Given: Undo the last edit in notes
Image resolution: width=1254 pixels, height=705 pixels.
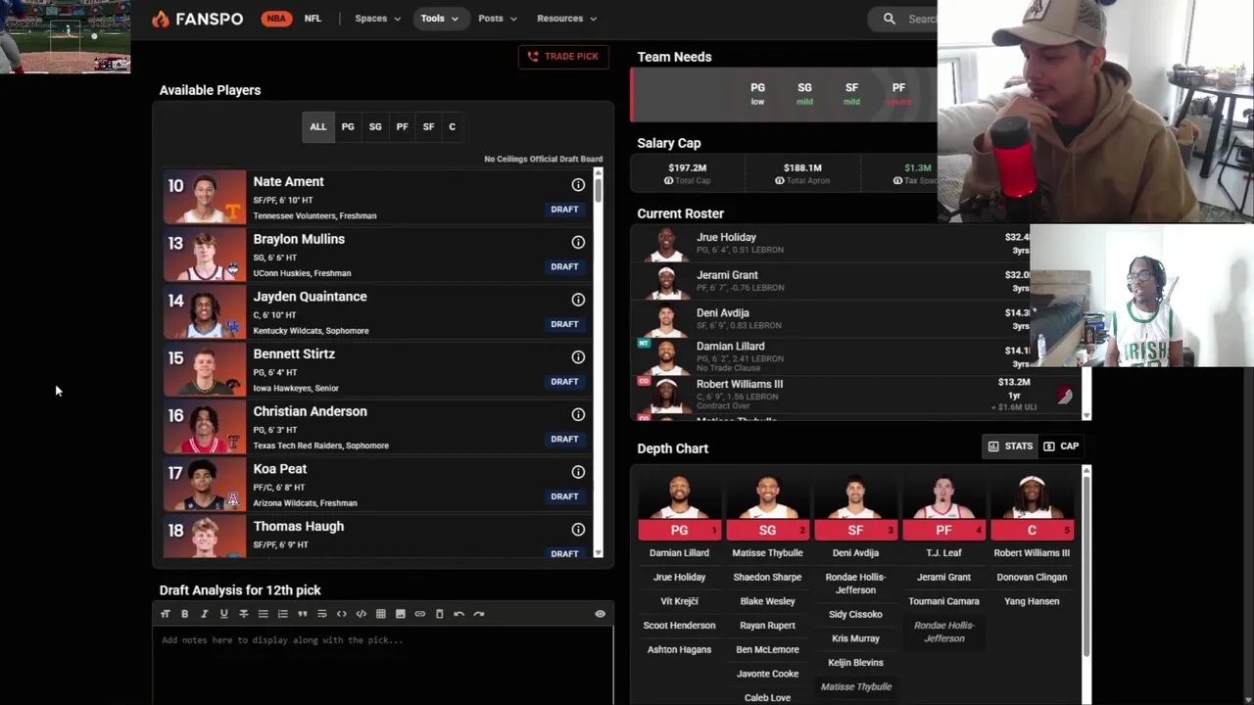Looking at the screenshot, I should [x=458, y=614].
